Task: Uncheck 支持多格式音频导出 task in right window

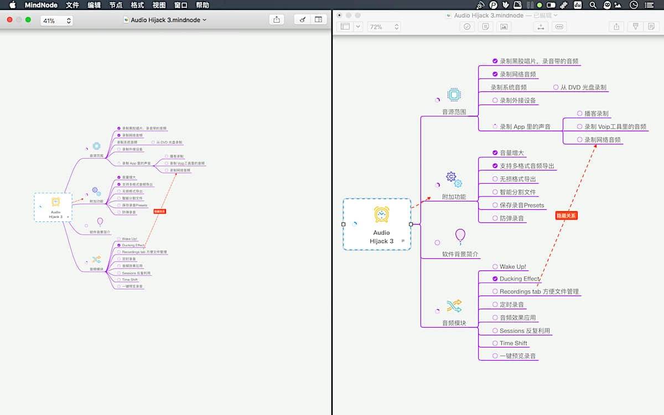Action: tap(495, 166)
